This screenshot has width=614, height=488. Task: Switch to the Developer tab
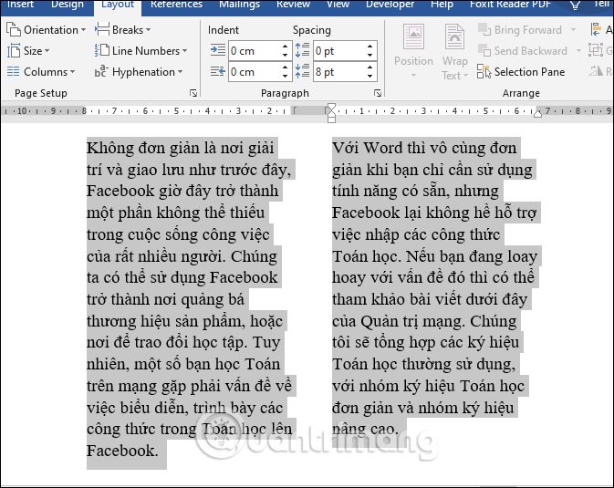click(390, 5)
